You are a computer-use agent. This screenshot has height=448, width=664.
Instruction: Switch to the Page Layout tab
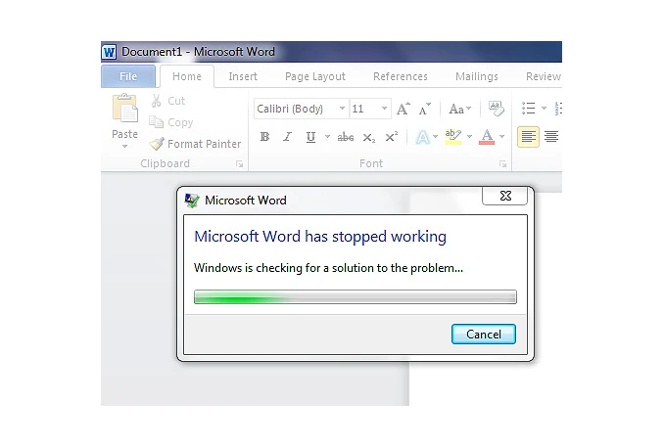315,76
